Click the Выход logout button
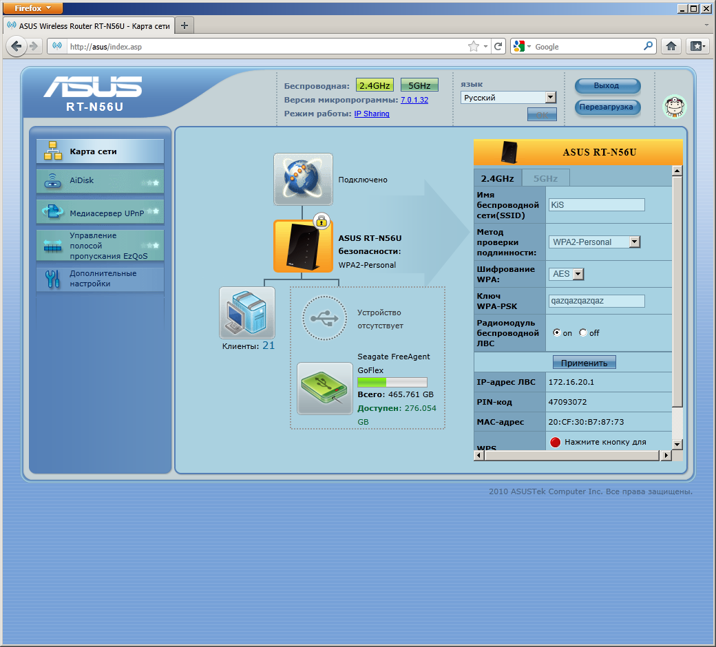The image size is (716, 647). coord(607,85)
